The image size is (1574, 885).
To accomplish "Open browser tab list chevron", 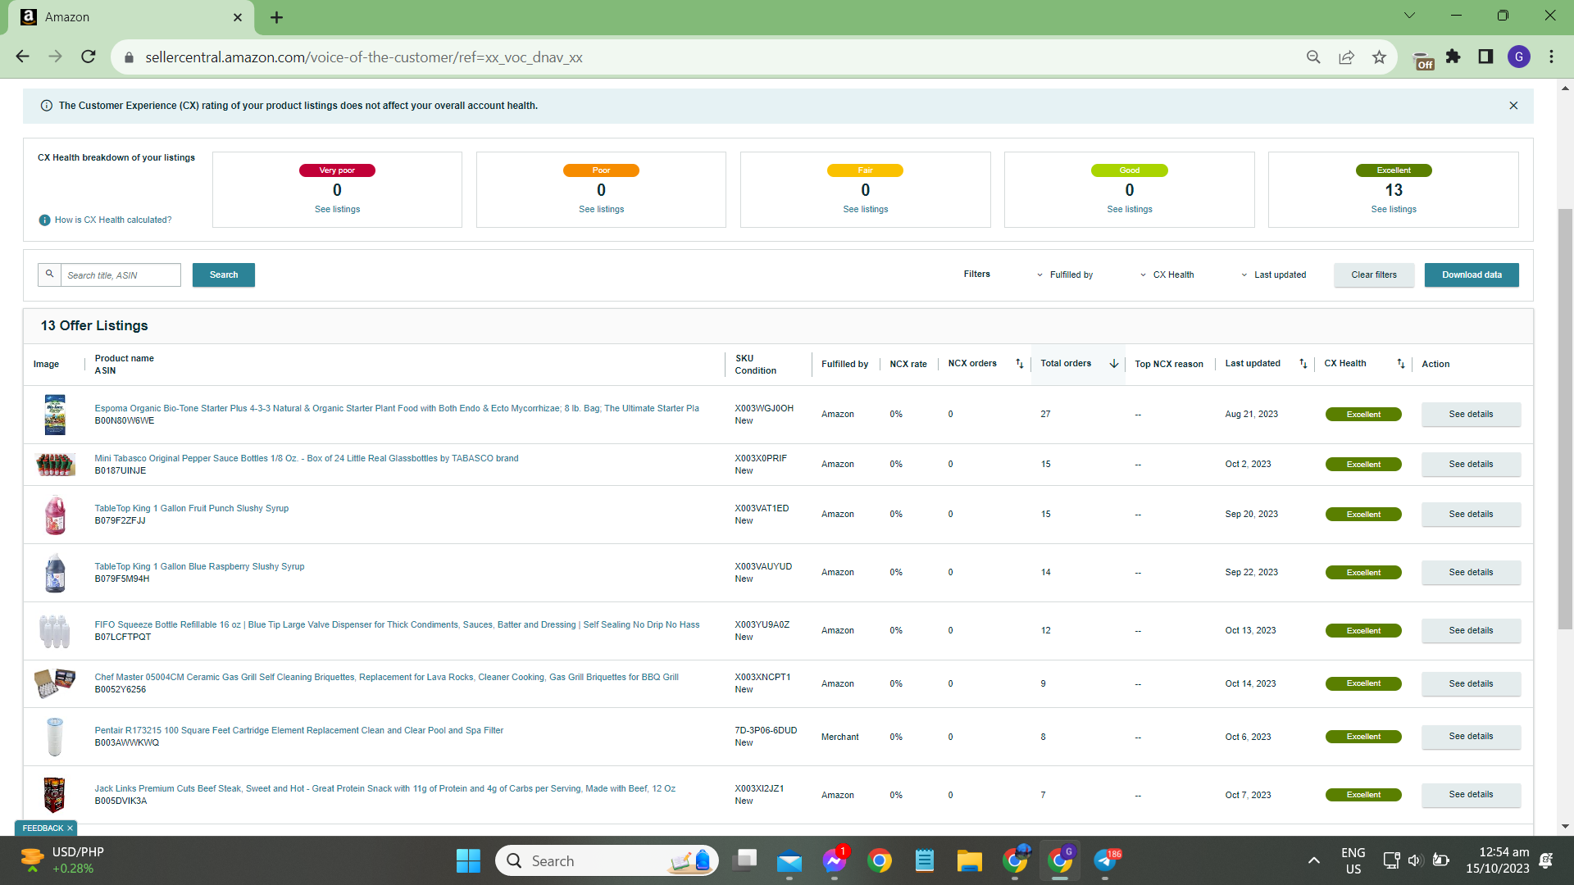I will click(1409, 16).
